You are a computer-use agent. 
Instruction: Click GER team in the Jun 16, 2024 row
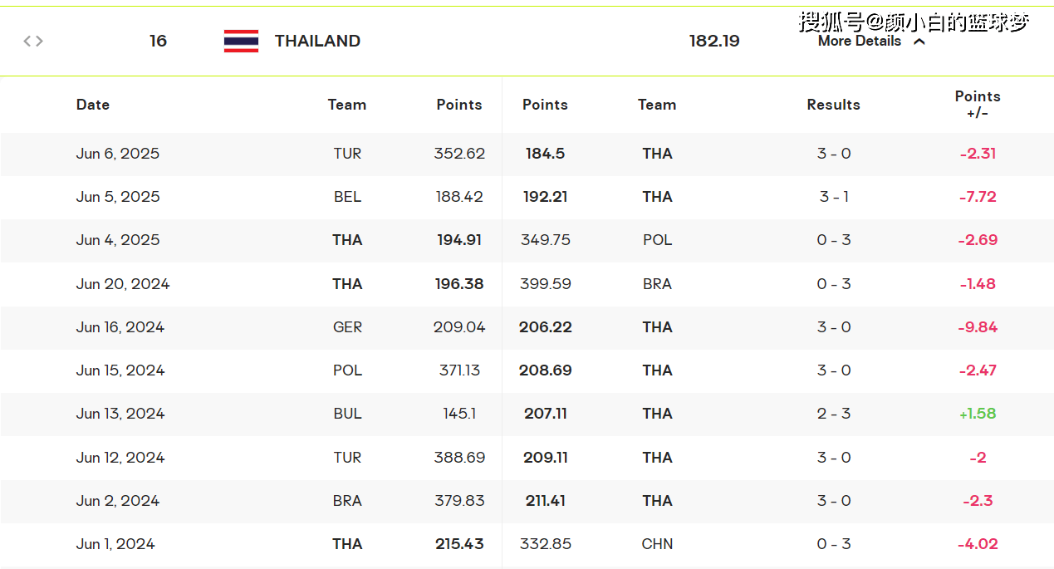347,327
